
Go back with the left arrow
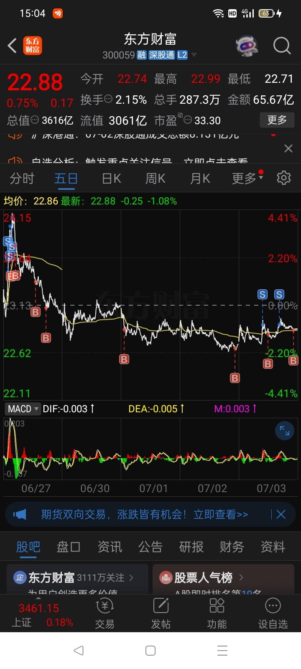point(12,46)
